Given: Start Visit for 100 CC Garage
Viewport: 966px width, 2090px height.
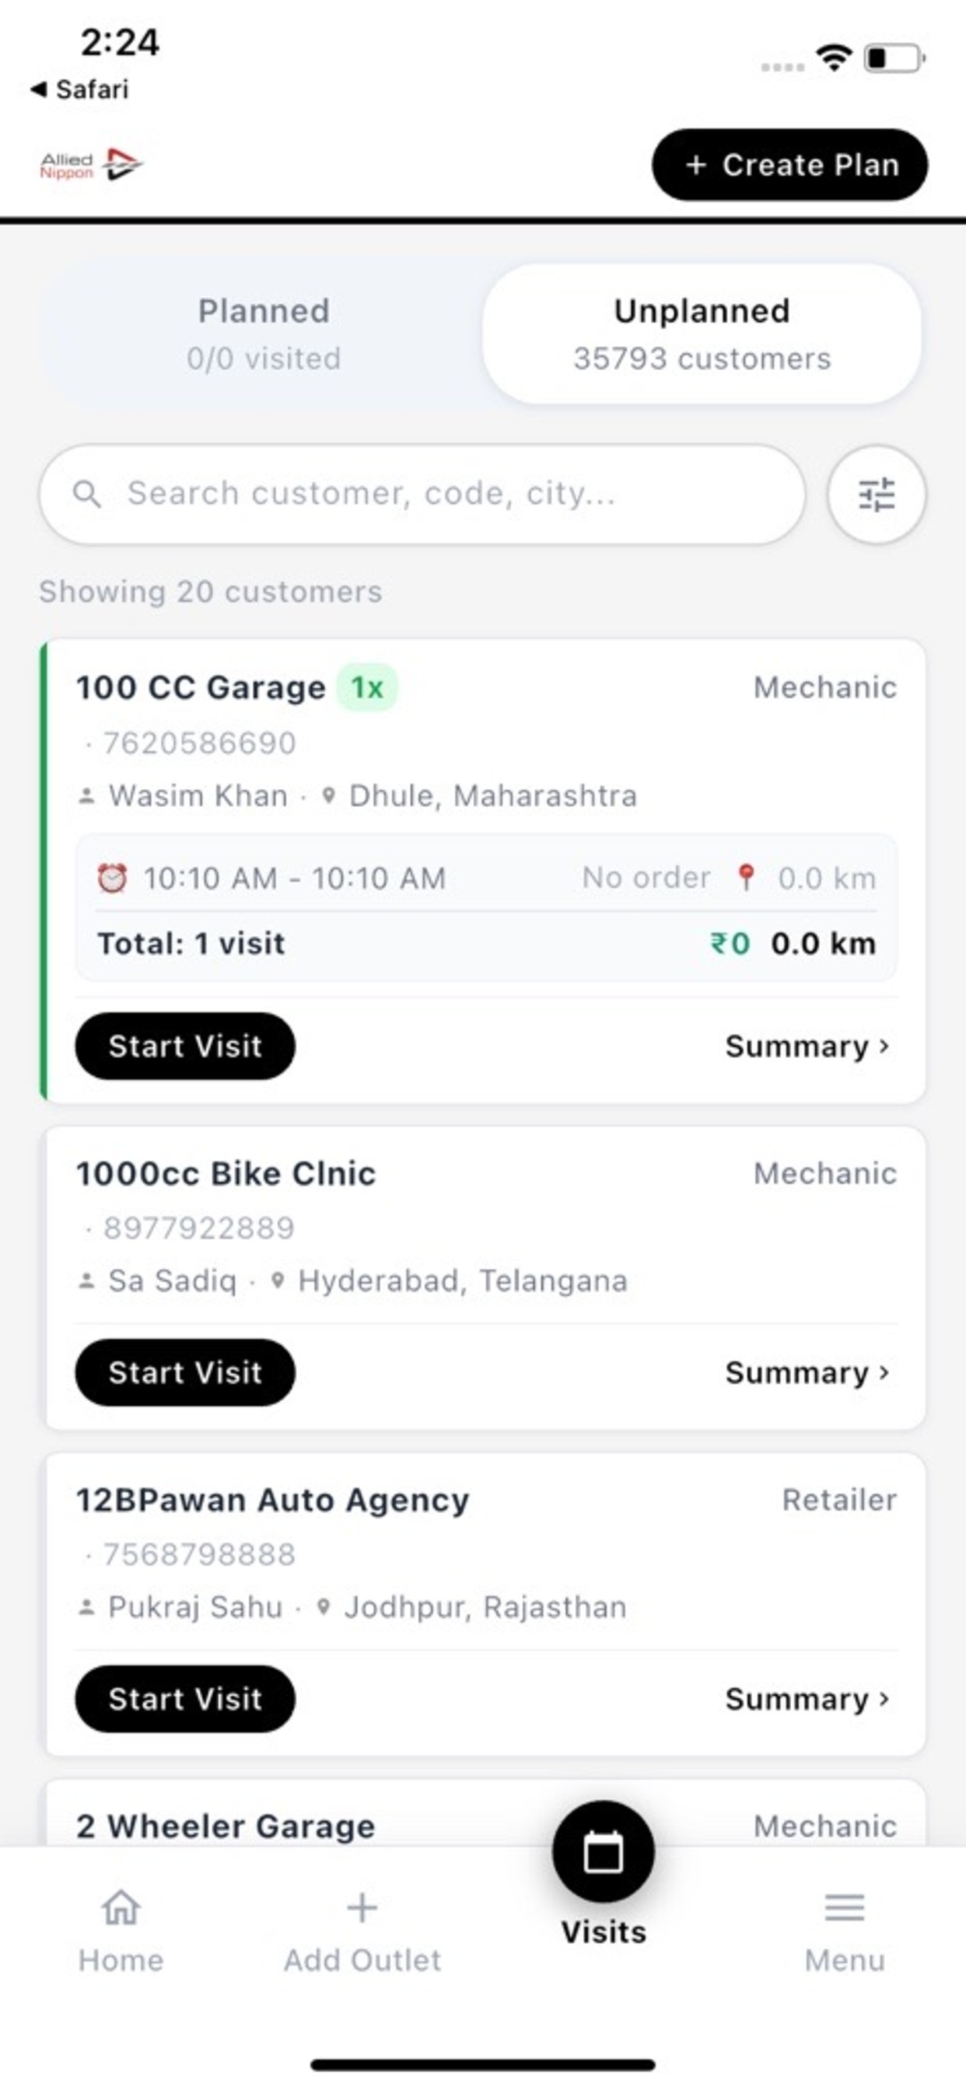Looking at the screenshot, I should [x=185, y=1046].
